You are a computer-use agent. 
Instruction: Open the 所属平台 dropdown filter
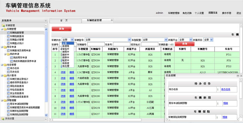click(191, 40)
